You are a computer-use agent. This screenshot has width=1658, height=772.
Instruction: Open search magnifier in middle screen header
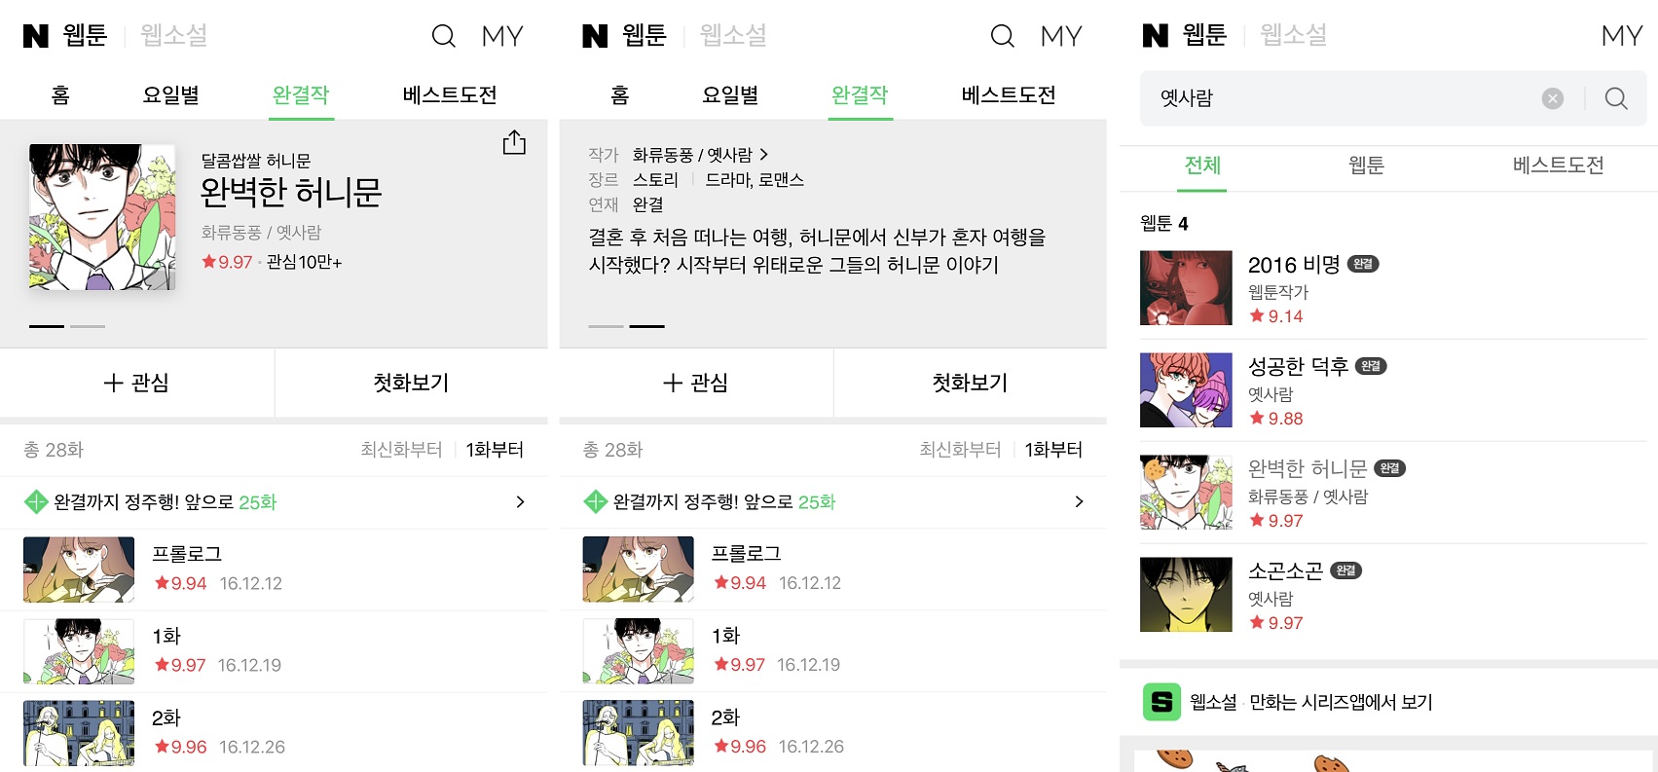(x=1002, y=36)
